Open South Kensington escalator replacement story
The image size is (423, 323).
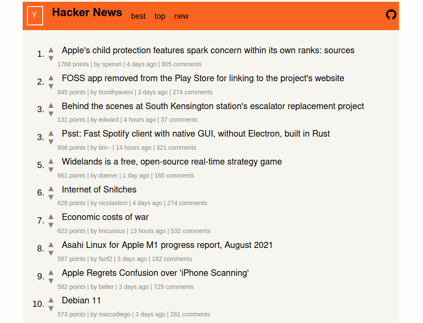pyautogui.click(x=213, y=106)
